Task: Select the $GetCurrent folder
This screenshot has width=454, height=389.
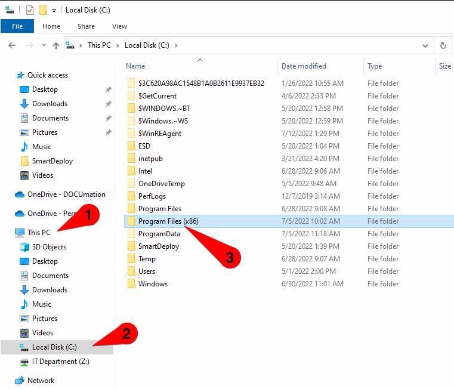Action: pos(157,96)
